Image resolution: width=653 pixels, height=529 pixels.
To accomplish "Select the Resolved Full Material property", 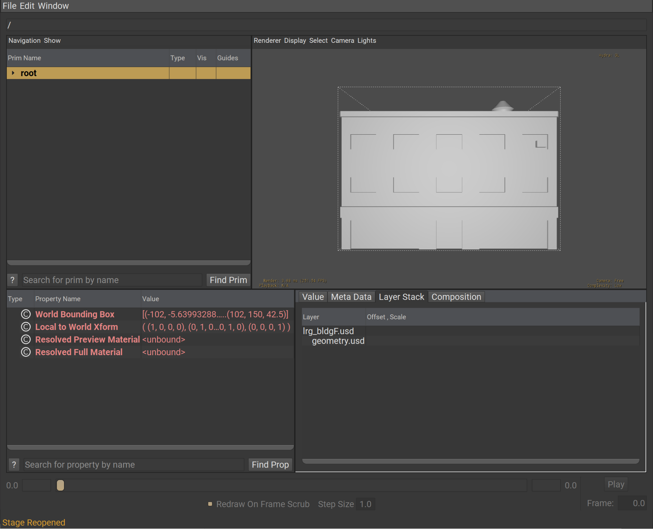I will pos(79,353).
